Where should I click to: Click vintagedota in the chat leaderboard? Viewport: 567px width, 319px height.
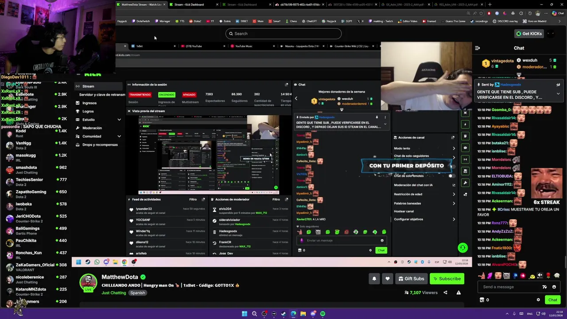click(x=502, y=61)
